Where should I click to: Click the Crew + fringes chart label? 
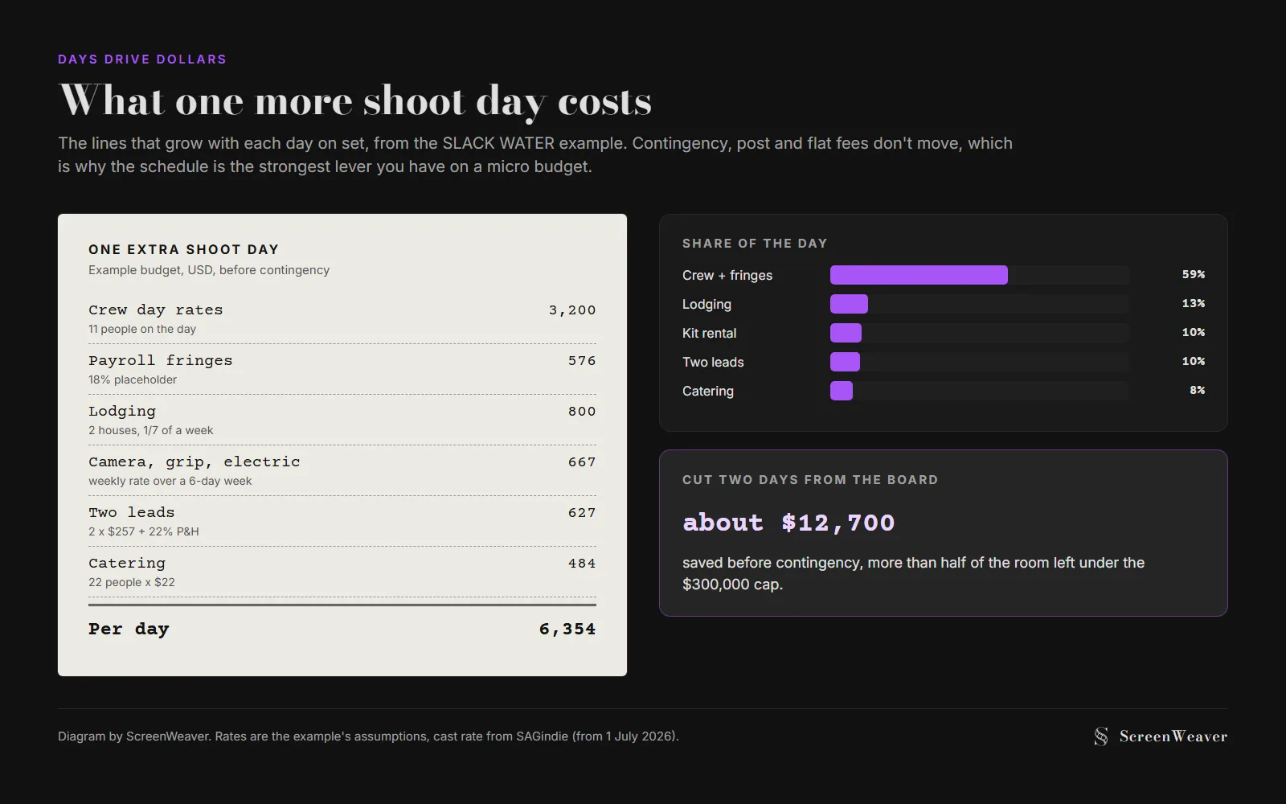727,275
